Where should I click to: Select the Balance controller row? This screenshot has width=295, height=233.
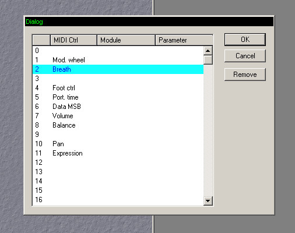click(118, 125)
